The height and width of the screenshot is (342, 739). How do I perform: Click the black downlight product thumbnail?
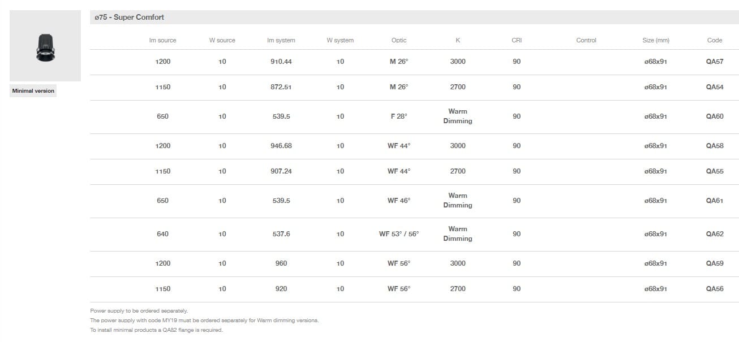tap(45, 46)
